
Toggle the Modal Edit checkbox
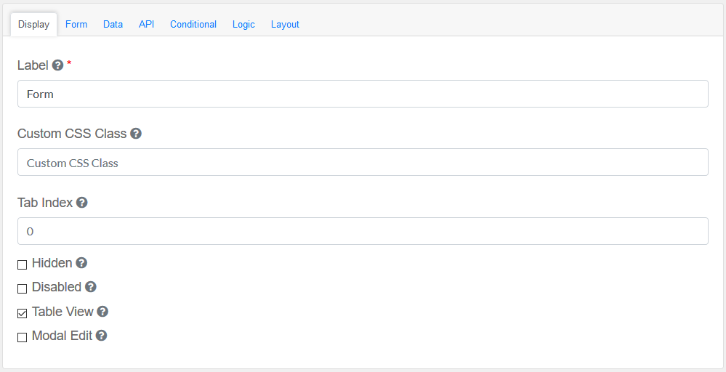point(23,337)
